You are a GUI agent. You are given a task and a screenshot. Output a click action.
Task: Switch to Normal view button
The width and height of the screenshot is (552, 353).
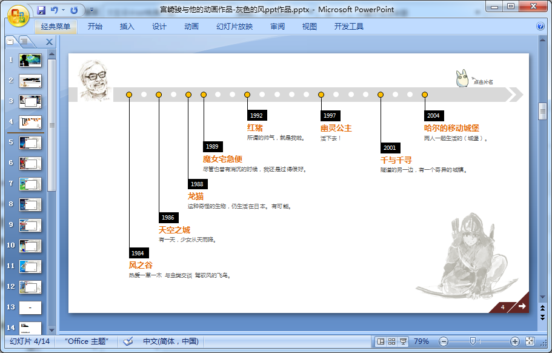click(381, 341)
